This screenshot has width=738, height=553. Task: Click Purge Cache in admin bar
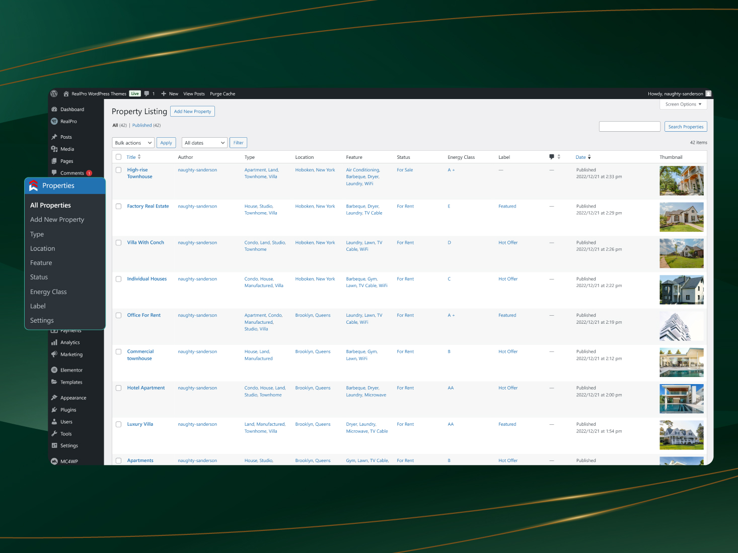pos(223,94)
